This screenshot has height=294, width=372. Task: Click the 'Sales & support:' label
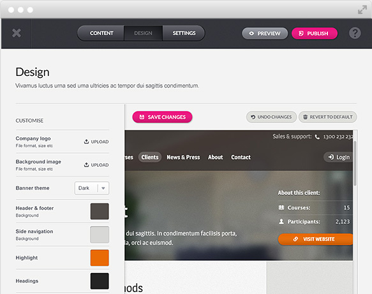tap(292, 136)
